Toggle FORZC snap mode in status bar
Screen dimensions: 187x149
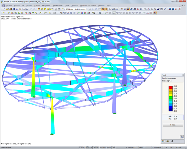coord(82,147)
